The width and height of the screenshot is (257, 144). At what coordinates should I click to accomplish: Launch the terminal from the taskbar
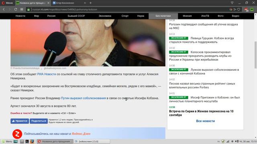click(27, 141)
